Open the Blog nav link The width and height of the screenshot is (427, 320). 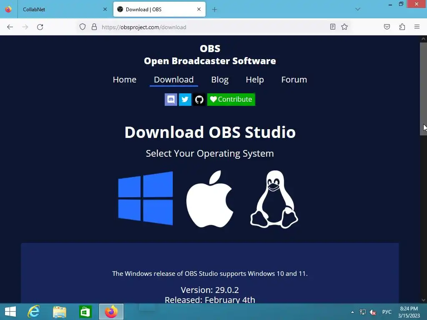pyautogui.click(x=220, y=80)
